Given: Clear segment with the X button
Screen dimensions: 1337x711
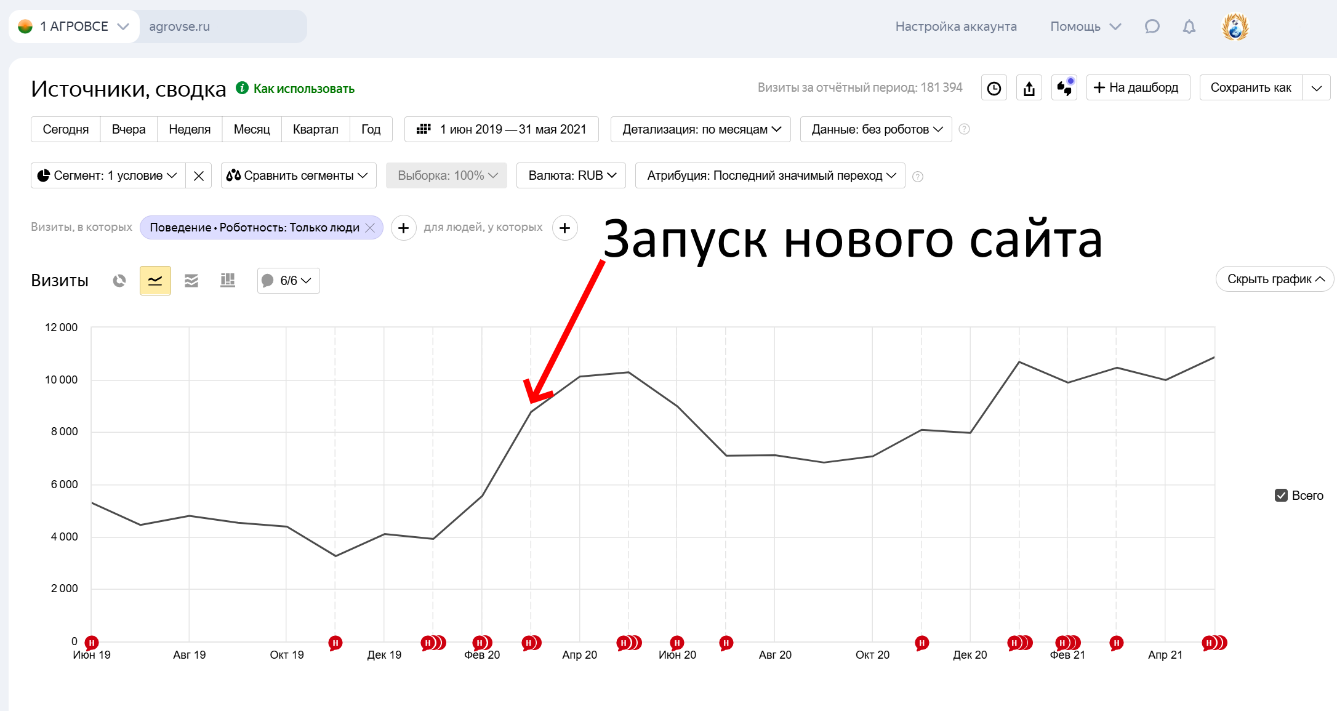Looking at the screenshot, I should [198, 175].
